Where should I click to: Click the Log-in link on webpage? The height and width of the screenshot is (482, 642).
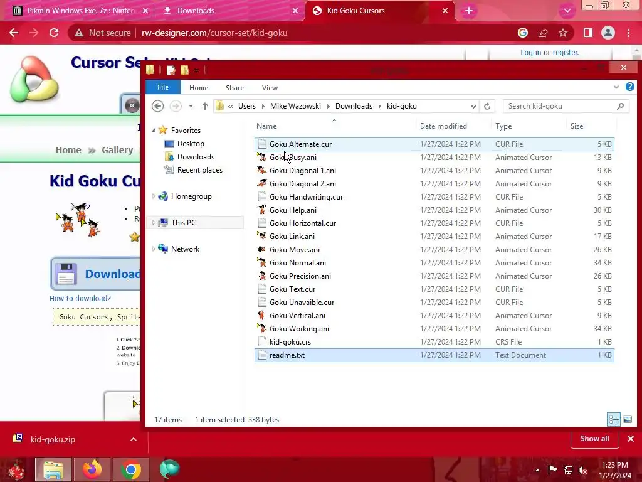click(530, 53)
